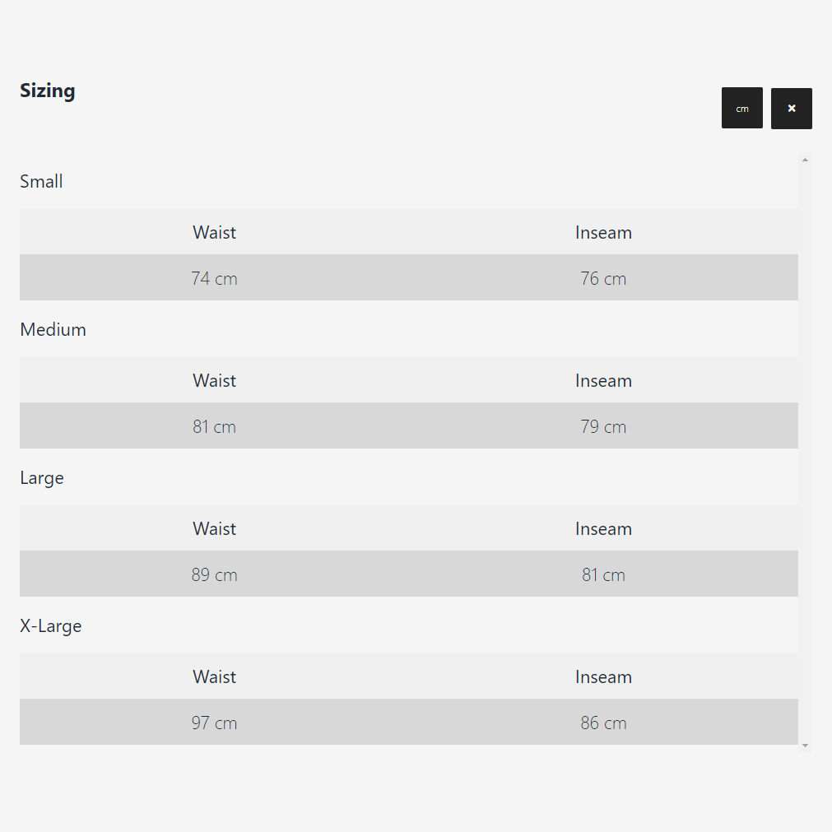The height and width of the screenshot is (832, 832).
Task: Click Small Waist column header
Action: [x=214, y=232]
